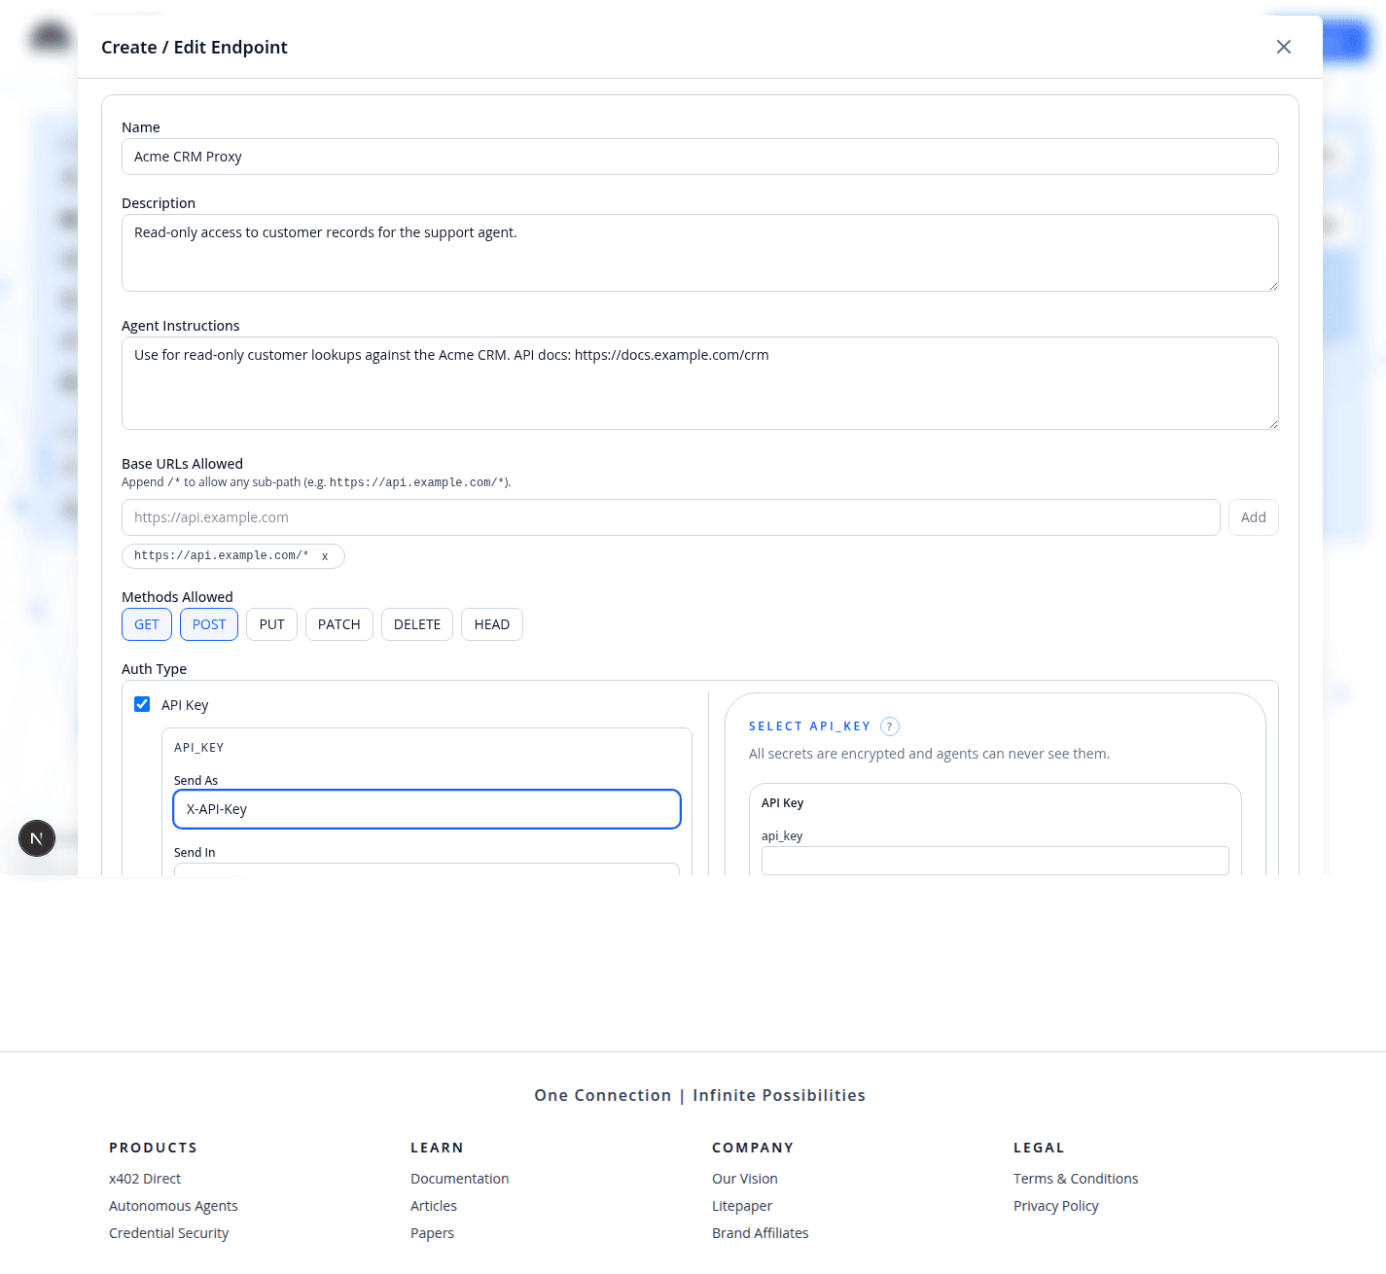The image size is (1386, 1274).
Task: Open the Litepaper footer link
Action: point(742,1206)
